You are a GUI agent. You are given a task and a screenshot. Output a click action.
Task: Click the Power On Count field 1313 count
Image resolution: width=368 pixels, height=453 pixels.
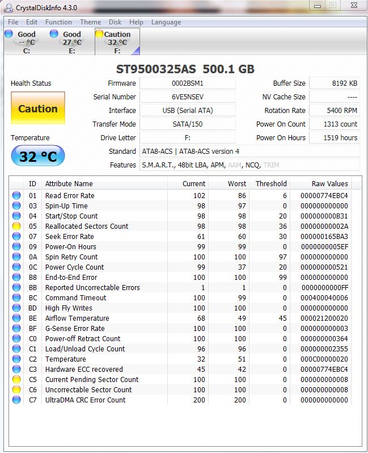335,124
